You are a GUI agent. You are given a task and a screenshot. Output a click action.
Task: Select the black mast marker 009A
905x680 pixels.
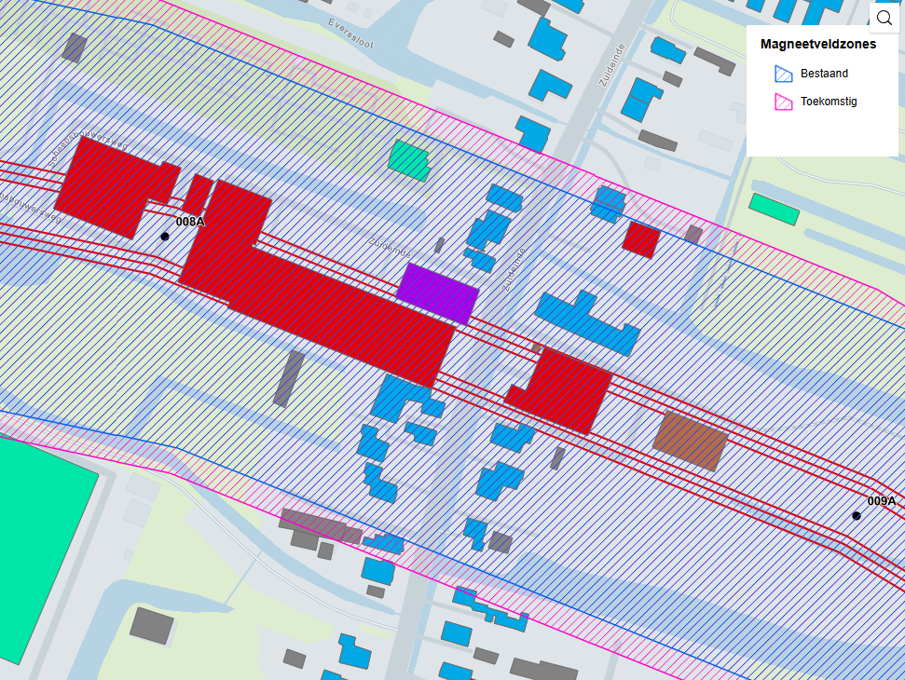tap(857, 515)
